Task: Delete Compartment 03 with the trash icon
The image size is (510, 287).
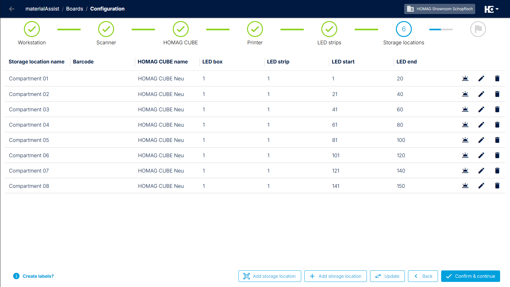Action: (497, 109)
